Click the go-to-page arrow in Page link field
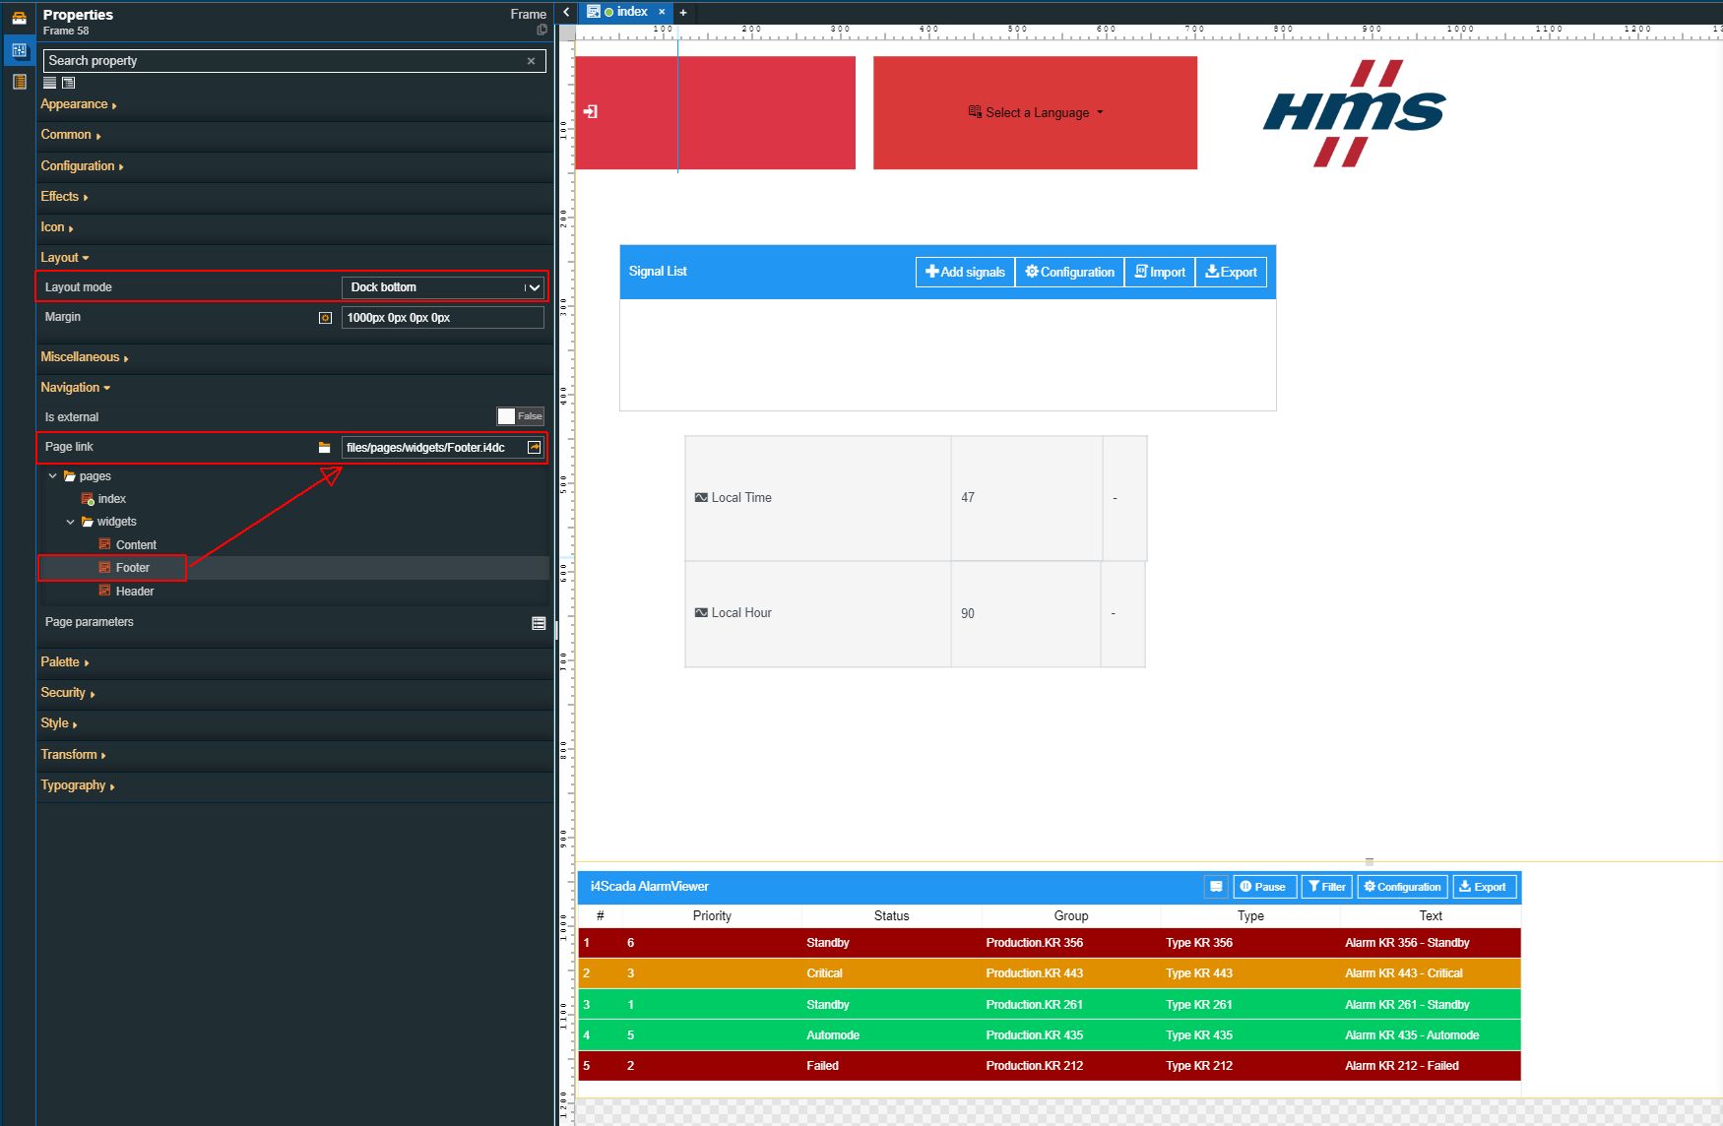This screenshot has width=1723, height=1126. [x=534, y=448]
